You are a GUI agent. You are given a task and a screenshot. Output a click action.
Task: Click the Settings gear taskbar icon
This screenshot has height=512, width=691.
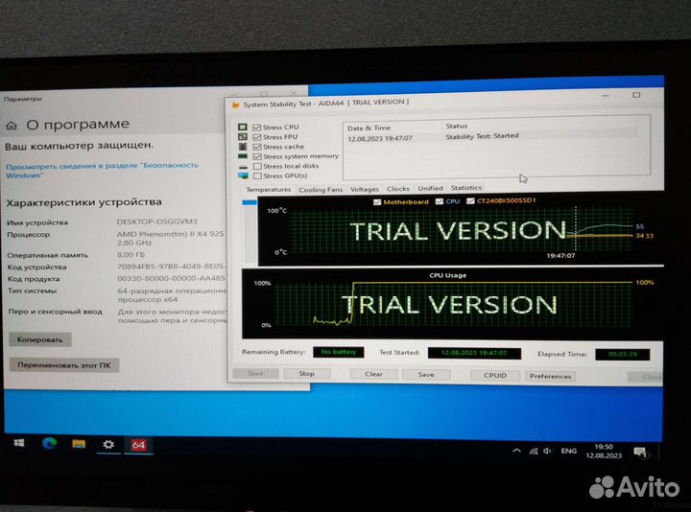pyautogui.click(x=108, y=445)
